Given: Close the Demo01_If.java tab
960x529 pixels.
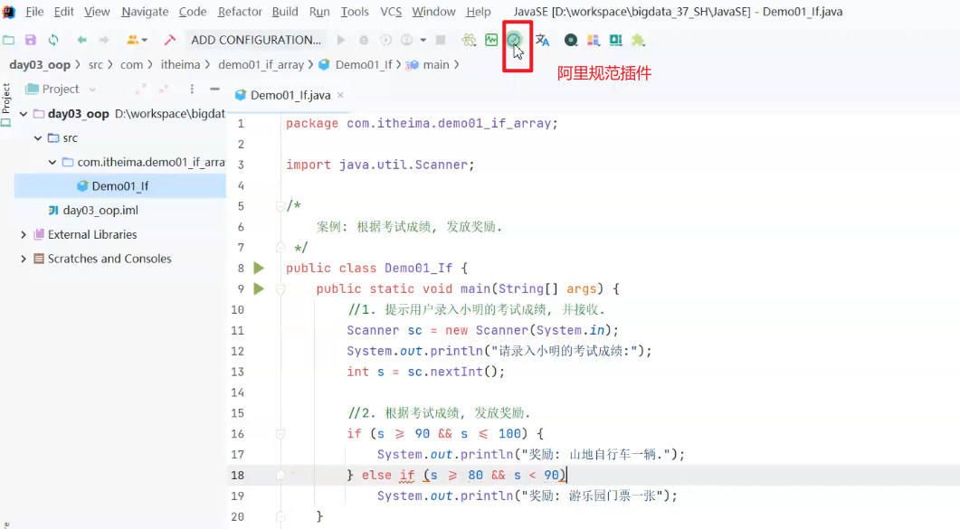Looking at the screenshot, I should point(340,96).
